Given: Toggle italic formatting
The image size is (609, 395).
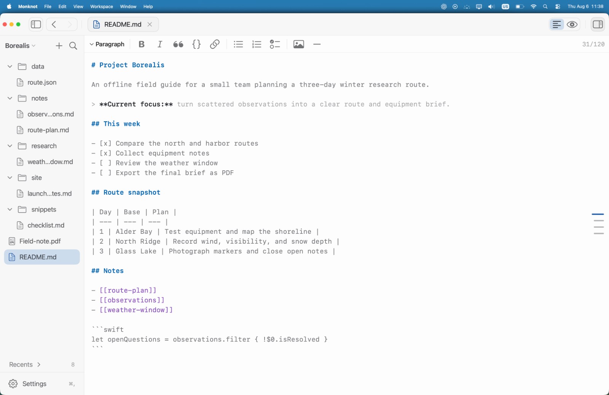Looking at the screenshot, I should tap(160, 44).
